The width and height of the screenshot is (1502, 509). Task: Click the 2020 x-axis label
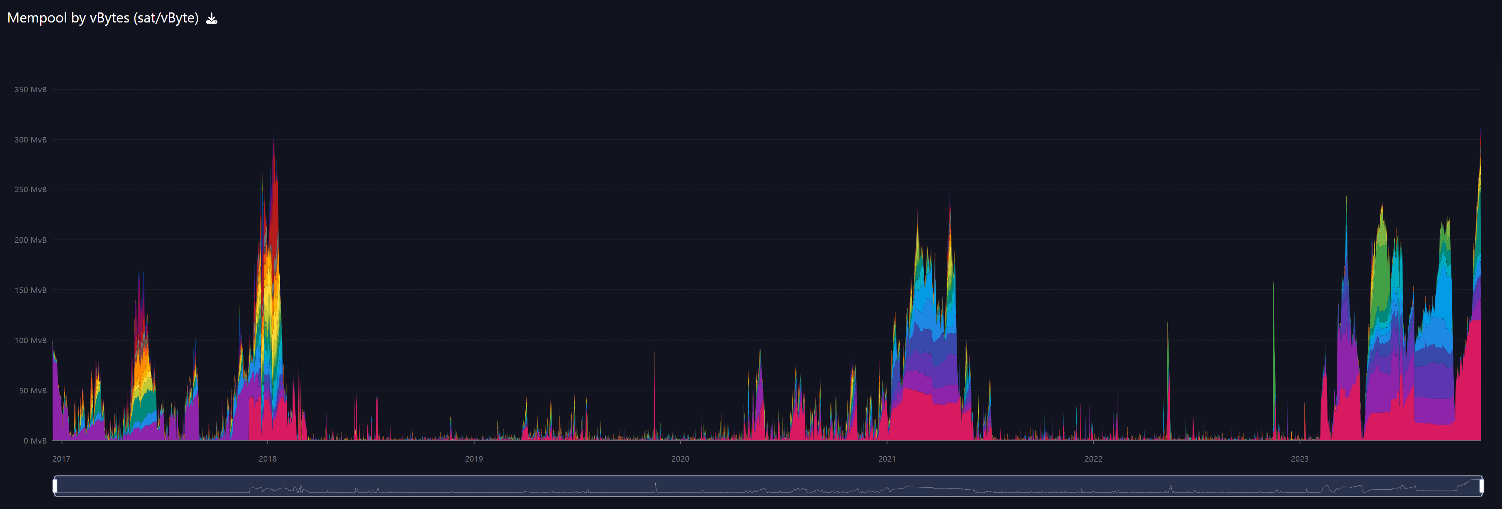[x=680, y=459]
